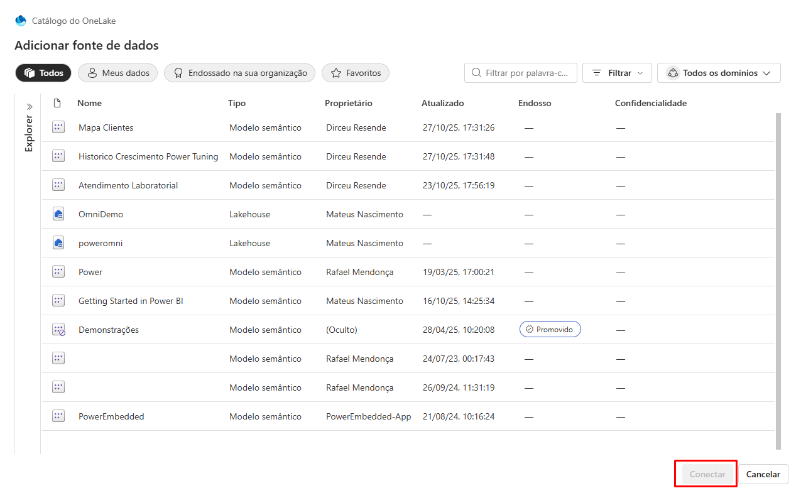Screen dimensions: 801x498
Task: Show items Endossado na sua organização
Action: [x=239, y=73]
